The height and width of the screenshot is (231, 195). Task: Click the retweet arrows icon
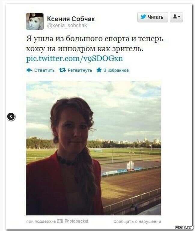[62, 70]
